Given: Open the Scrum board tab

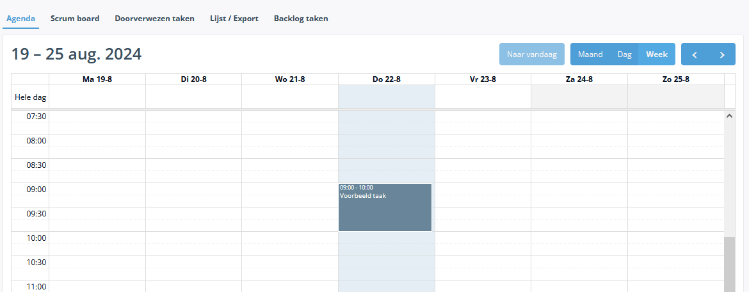Looking at the screenshot, I should [x=75, y=19].
